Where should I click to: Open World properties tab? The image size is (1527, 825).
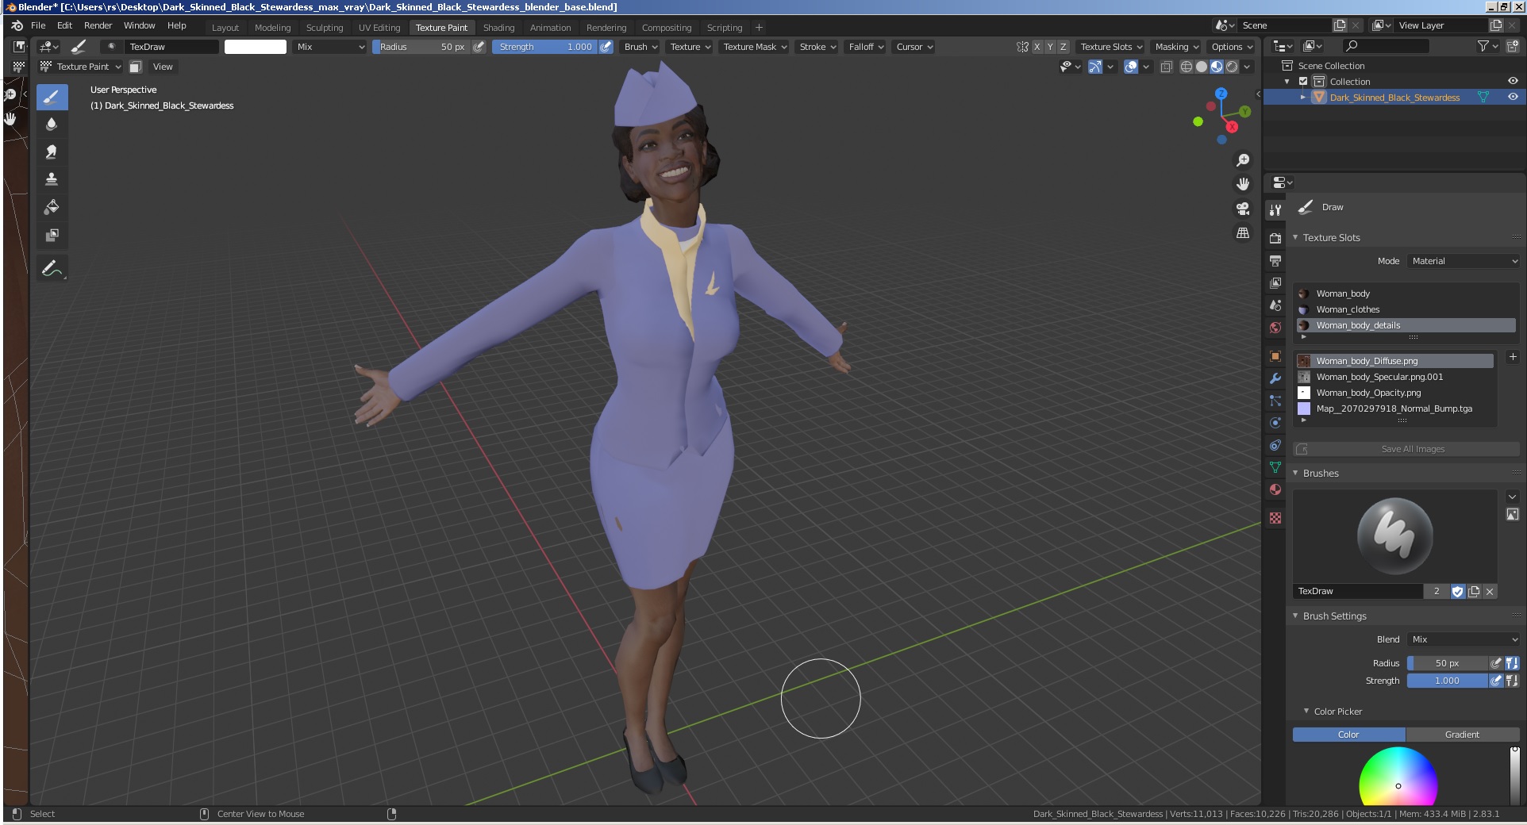click(x=1275, y=327)
